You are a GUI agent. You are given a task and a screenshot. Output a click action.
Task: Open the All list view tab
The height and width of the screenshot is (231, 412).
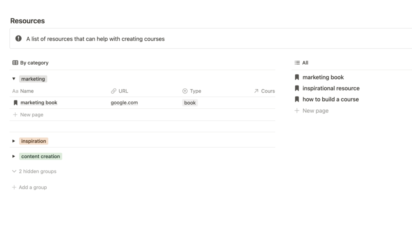(302, 63)
